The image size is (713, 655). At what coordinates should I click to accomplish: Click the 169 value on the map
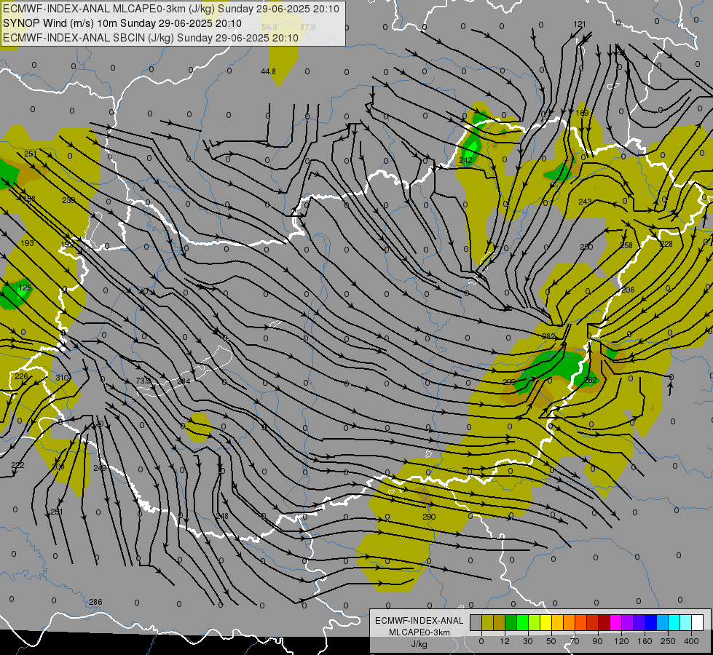tap(582, 113)
